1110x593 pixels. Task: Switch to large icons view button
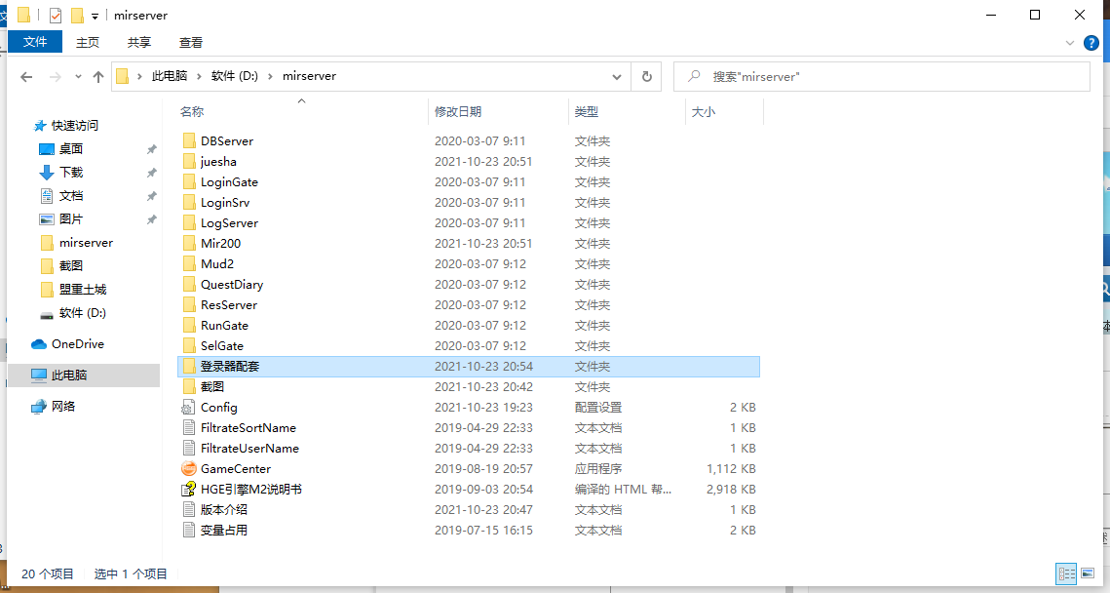point(1088,574)
